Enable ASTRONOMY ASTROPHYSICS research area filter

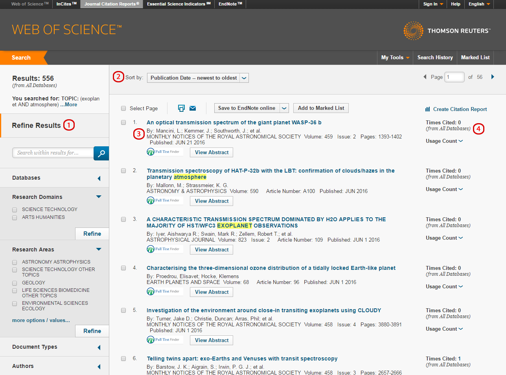[x=15, y=262]
